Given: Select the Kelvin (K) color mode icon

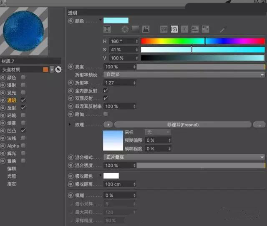Looking at the screenshot, I should pos(184,29).
